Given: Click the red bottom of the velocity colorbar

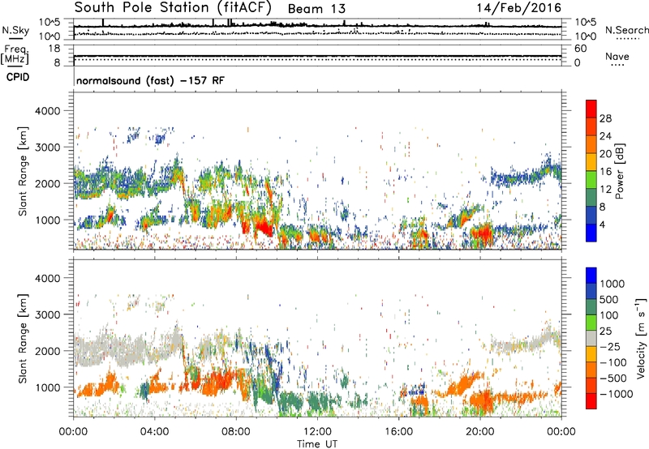Looking at the screenshot, I should 591,401.
